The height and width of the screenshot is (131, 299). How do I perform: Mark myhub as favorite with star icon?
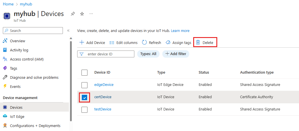click(82, 14)
